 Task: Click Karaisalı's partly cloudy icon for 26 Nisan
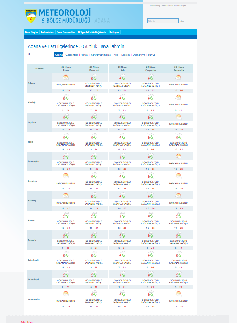tap(65, 176)
